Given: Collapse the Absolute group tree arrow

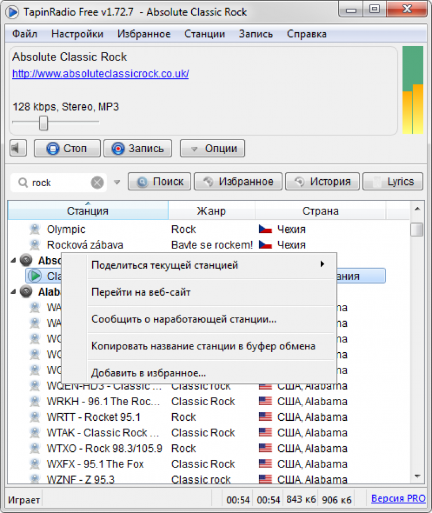Looking at the screenshot, I should point(13,261).
